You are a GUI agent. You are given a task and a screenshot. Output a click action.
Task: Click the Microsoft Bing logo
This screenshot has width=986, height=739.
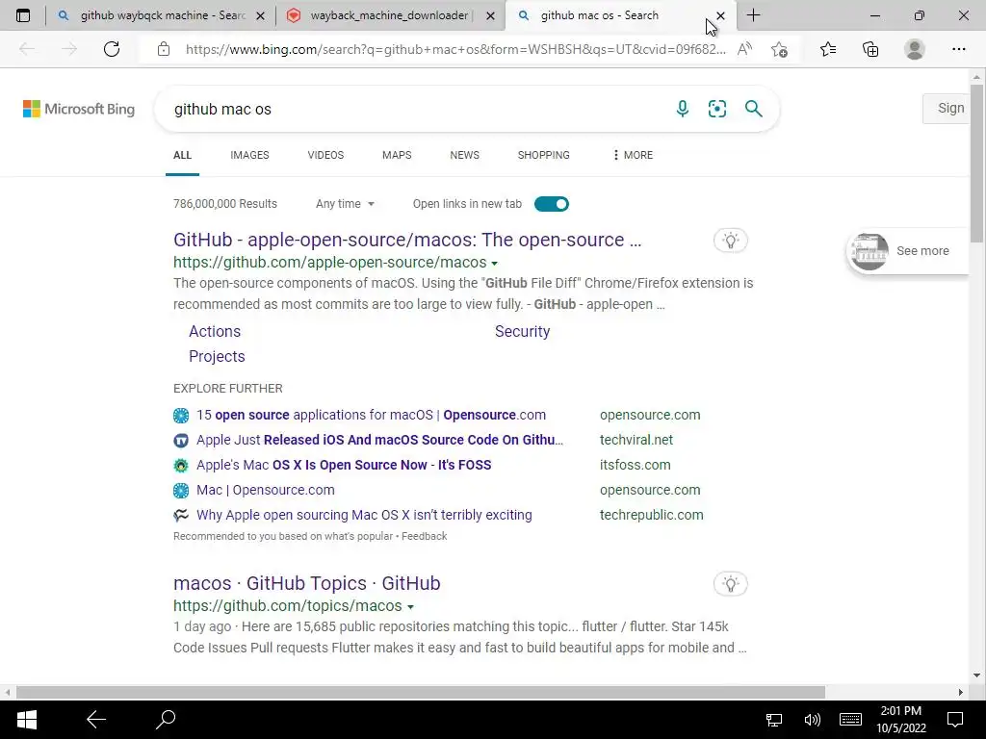[x=79, y=109]
